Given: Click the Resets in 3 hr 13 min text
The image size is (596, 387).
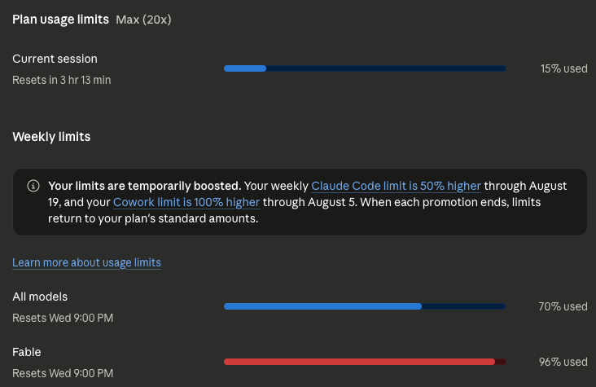Looking at the screenshot, I should (62, 80).
